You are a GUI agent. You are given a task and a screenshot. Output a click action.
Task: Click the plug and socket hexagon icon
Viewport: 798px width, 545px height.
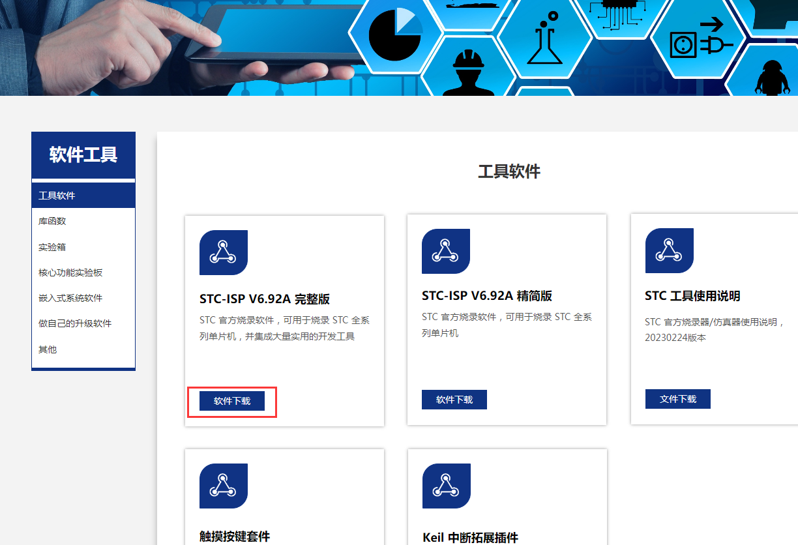pyautogui.click(x=699, y=39)
